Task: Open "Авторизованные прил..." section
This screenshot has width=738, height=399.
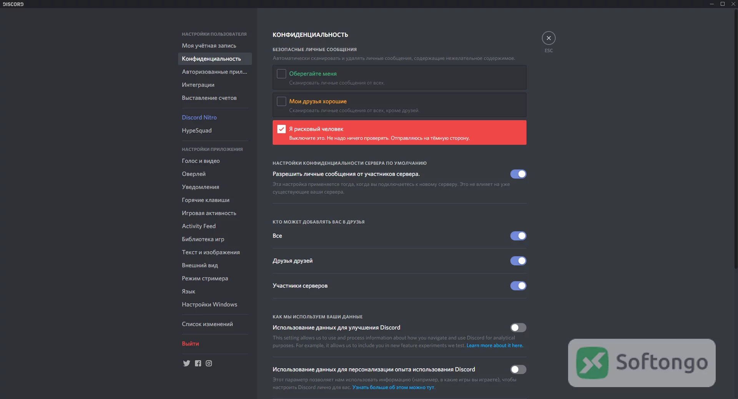Action: [x=215, y=72]
